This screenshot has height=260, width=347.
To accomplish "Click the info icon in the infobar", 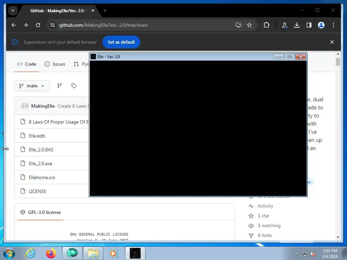I will tap(15, 42).
